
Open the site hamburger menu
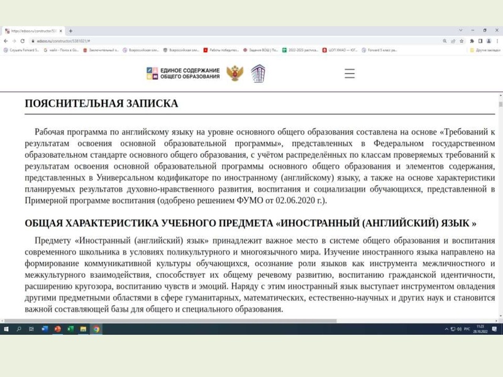350,73
